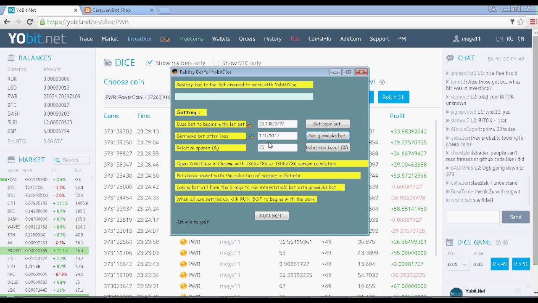Click the green padlock security icon
Viewport: 538px width, 303px height.
[x=42, y=22]
